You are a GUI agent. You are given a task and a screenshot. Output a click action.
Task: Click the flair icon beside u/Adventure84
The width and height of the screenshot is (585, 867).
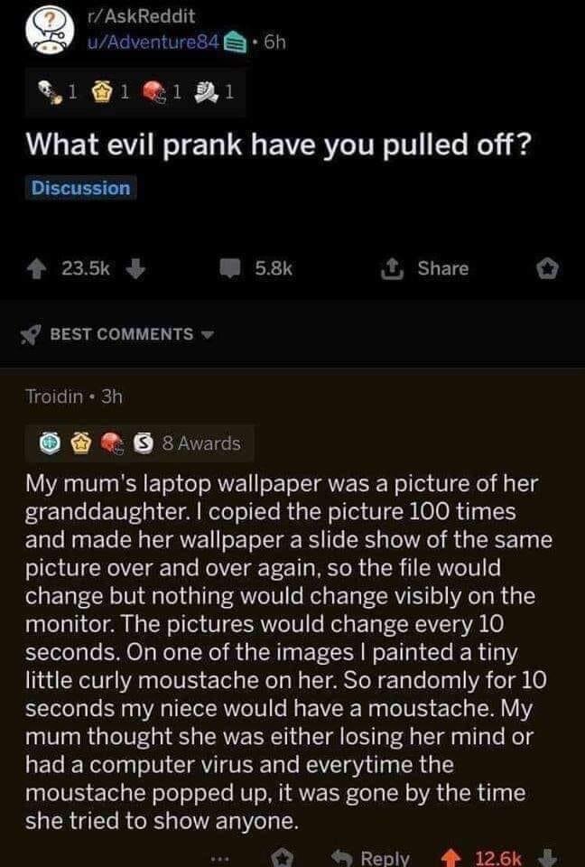tap(233, 41)
